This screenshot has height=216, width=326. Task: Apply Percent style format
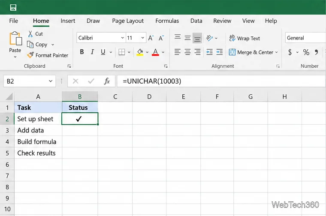[306, 52]
